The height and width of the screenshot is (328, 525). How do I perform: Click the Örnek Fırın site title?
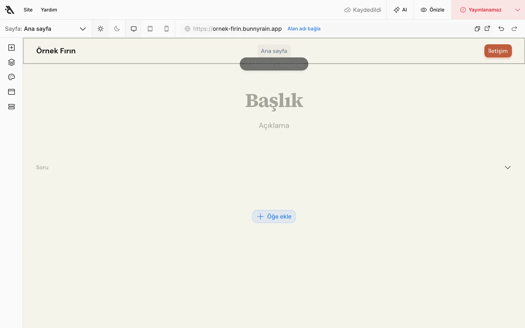click(x=56, y=51)
